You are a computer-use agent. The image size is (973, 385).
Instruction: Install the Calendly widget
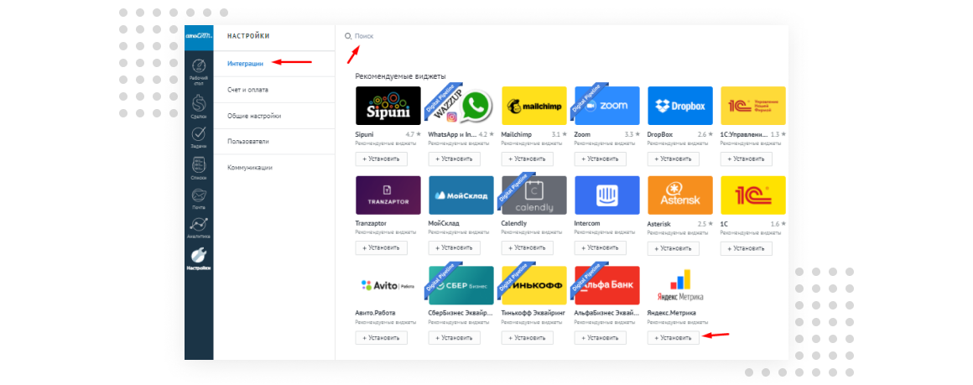(x=528, y=247)
